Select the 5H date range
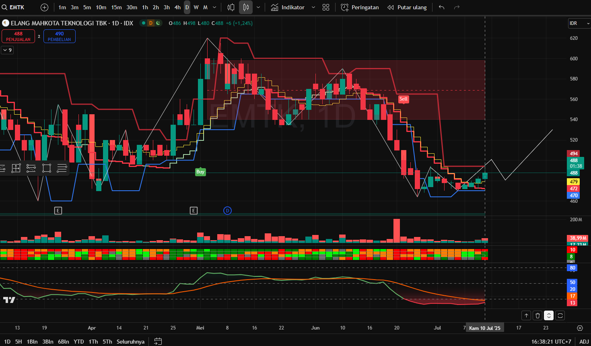Image resolution: width=591 pixels, height=346 pixels. point(19,341)
